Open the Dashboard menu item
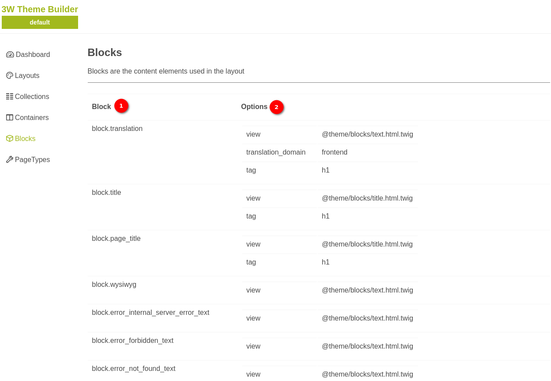The height and width of the screenshot is (381, 551). click(32, 55)
